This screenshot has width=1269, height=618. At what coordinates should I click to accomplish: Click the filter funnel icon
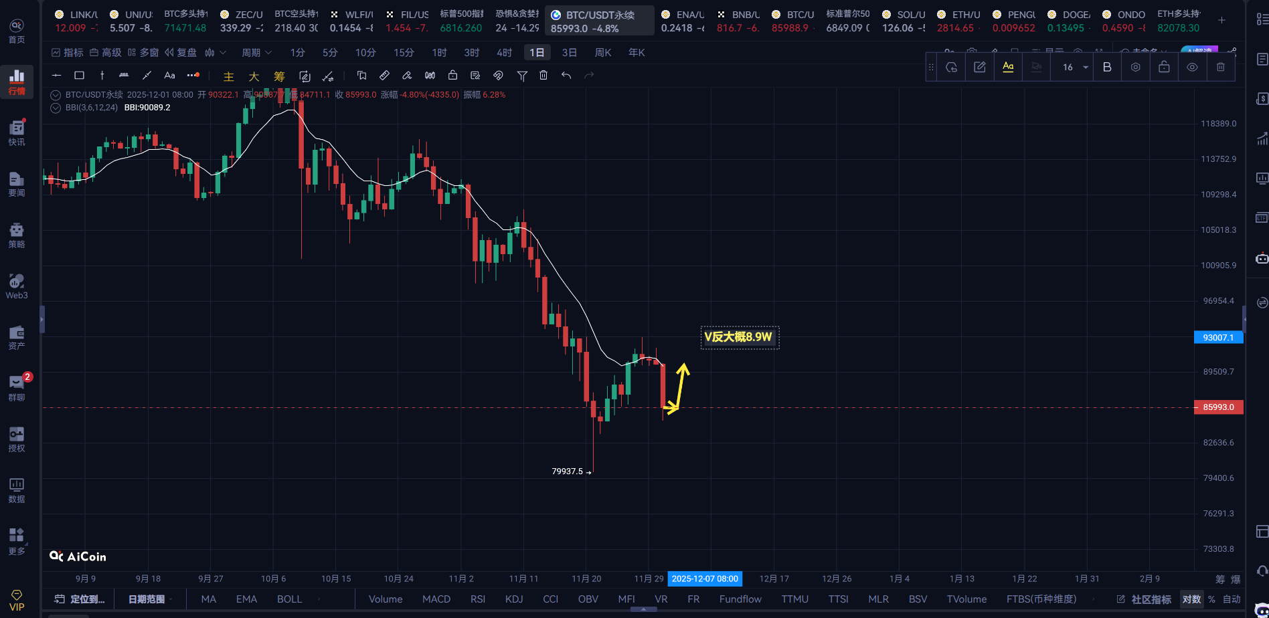coord(522,76)
